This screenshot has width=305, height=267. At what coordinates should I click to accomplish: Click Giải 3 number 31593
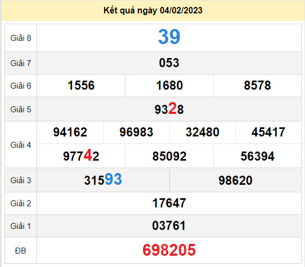(x=103, y=179)
